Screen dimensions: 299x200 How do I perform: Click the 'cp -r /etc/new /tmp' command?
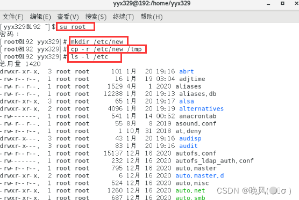(x=106, y=49)
